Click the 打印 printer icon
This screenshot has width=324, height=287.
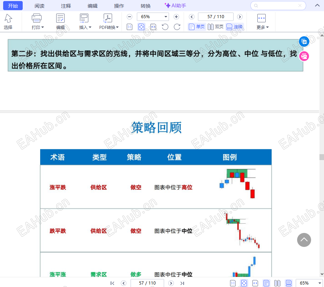point(37,18)
